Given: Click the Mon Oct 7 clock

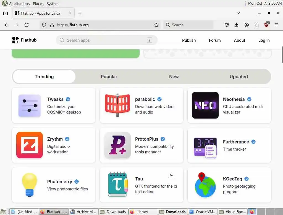Looking at the screenshot, I should (264, 3).
